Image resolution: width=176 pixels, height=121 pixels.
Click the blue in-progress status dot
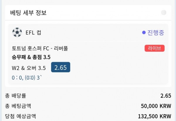pos(144,33)
